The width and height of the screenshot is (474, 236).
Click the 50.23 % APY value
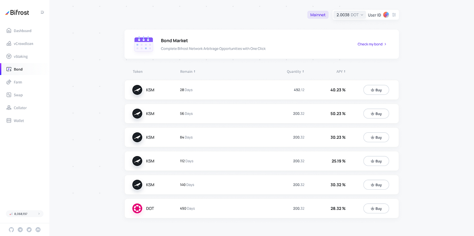point(338,114)
